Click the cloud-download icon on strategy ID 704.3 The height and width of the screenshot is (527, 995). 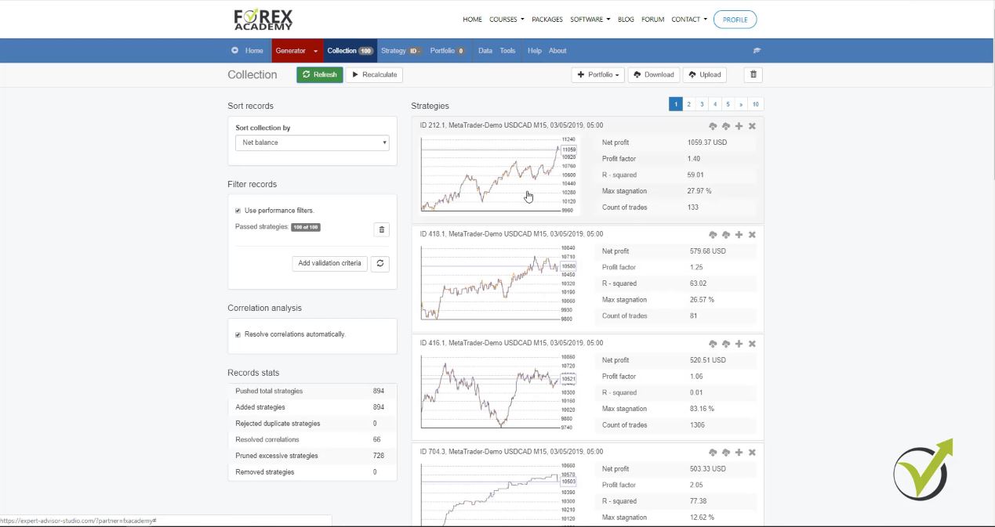coord(713,453)
